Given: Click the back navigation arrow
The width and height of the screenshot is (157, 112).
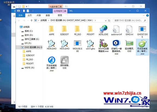Looking at the screenshot, I should [19, 21].
